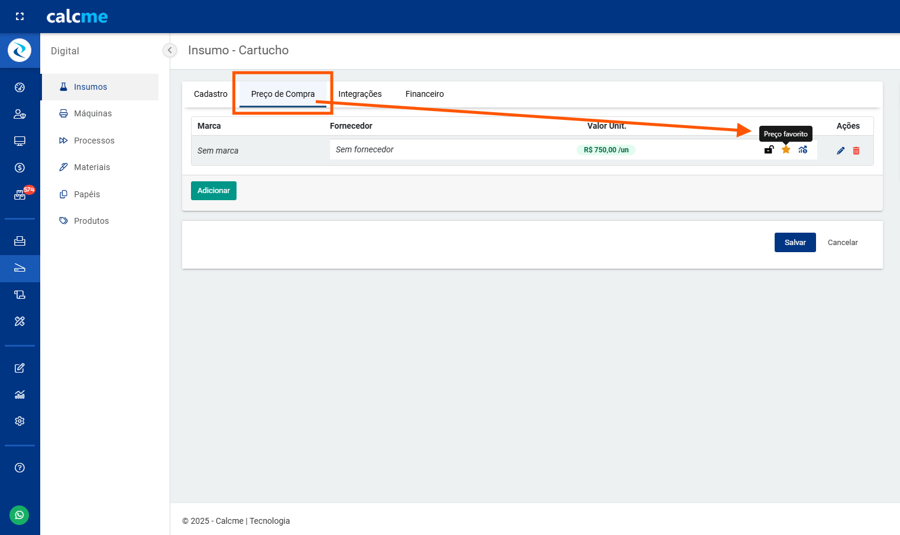Viewport: 900px width, 535px height.
Task: Click the Adicionar button
Action: pyautogui.click(x=213, y=191)
